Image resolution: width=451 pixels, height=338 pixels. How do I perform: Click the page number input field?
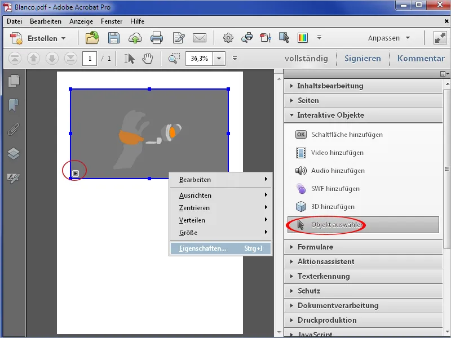coord(90,59)
